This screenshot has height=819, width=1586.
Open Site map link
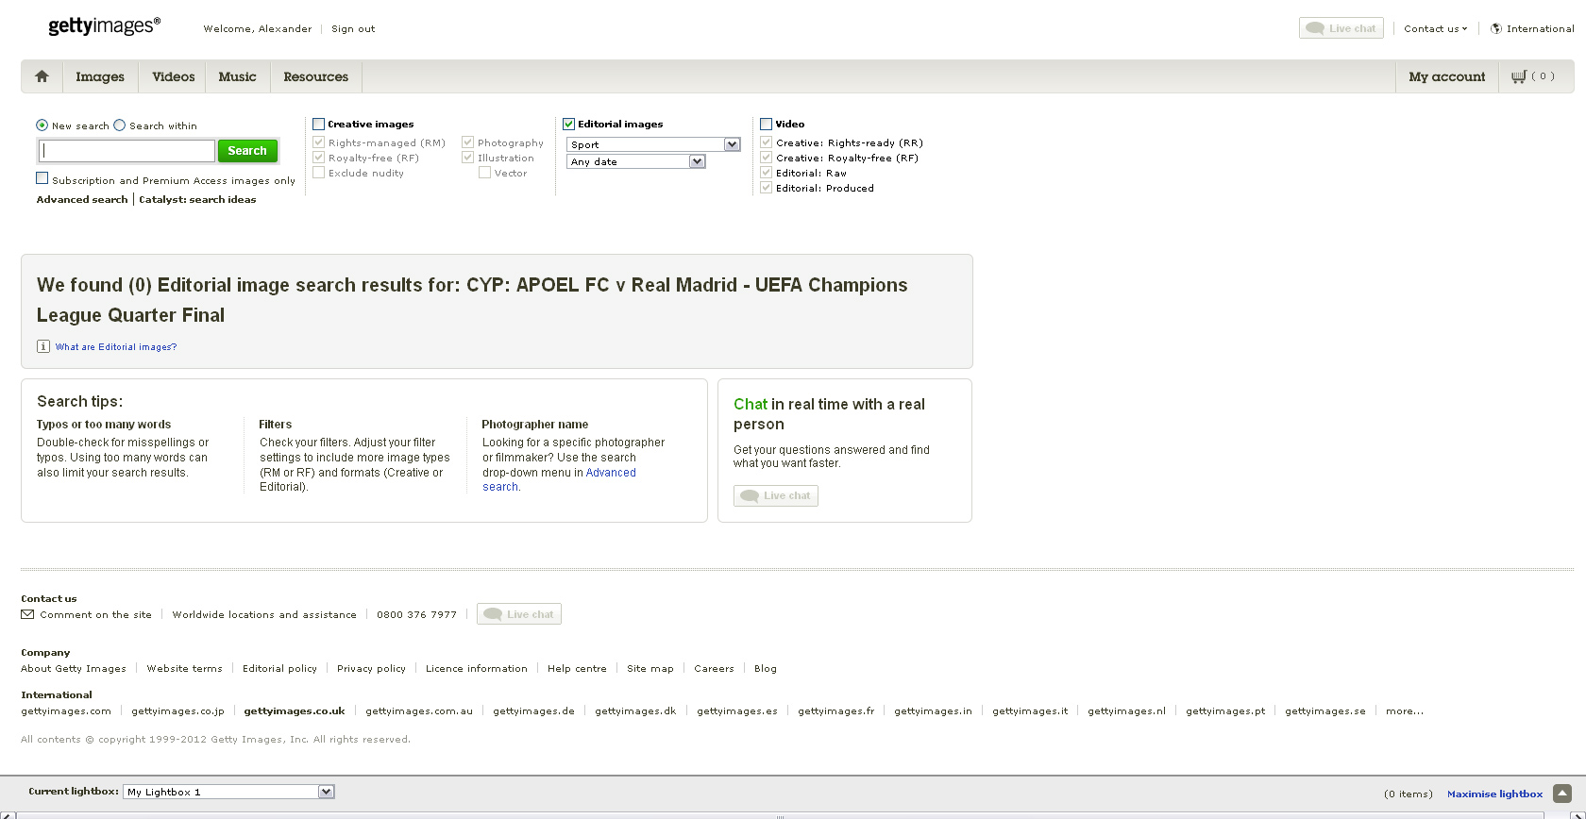pos(650,668)
